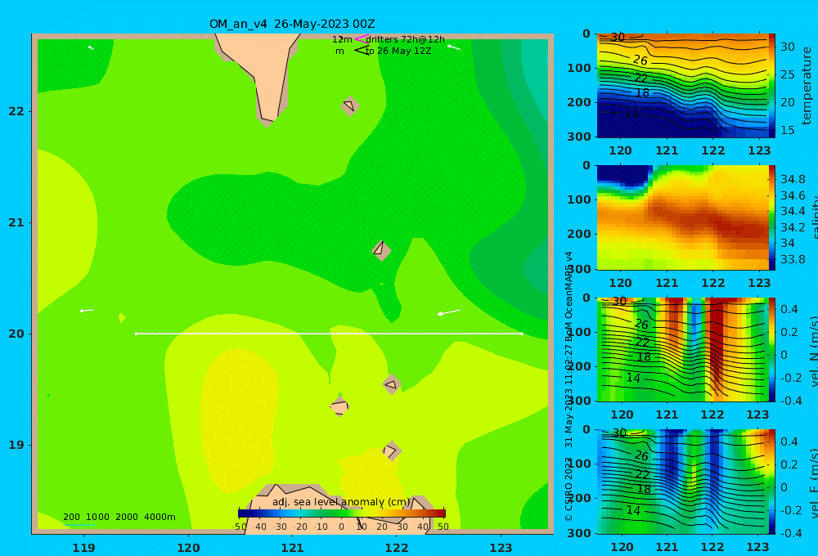Click the vel. N colorbar
818x556 pixels.
pos(771,349)
